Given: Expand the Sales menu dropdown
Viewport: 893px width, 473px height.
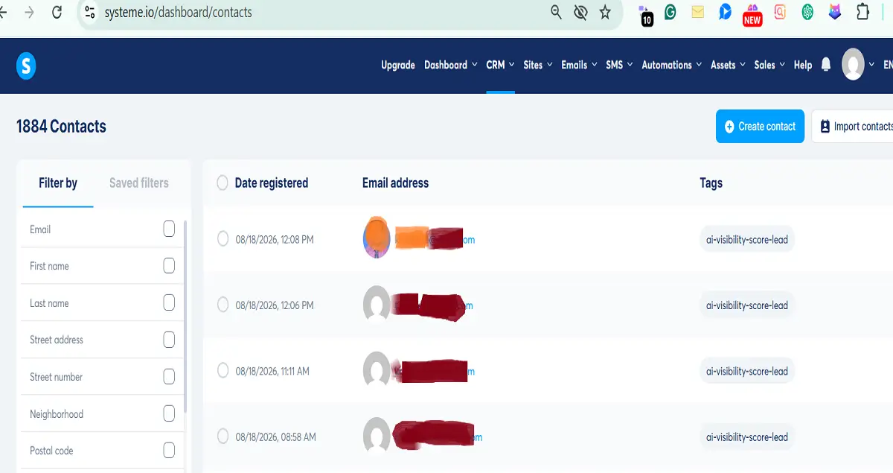Looking at the screenshot, I should click(769, 65).
